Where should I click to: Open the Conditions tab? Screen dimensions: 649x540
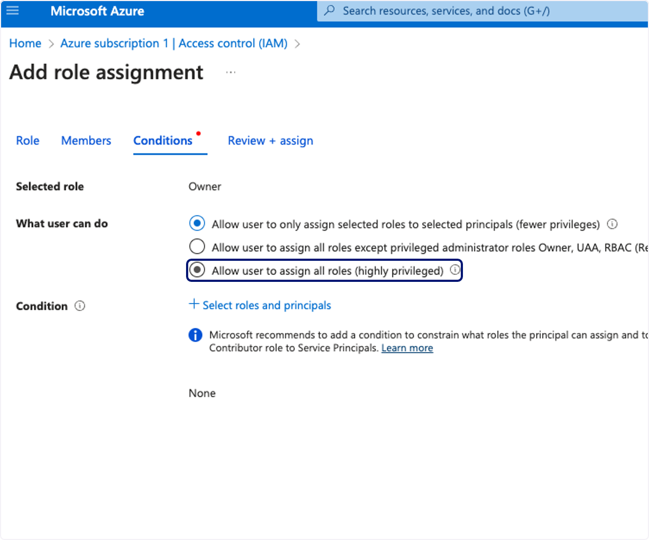163,140
